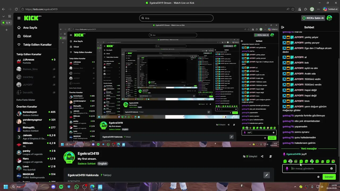The height and width of the screenshot is (191, 340).
Task: Open Romeo_Sins offline channel
Action: click(x=36, y=69)
